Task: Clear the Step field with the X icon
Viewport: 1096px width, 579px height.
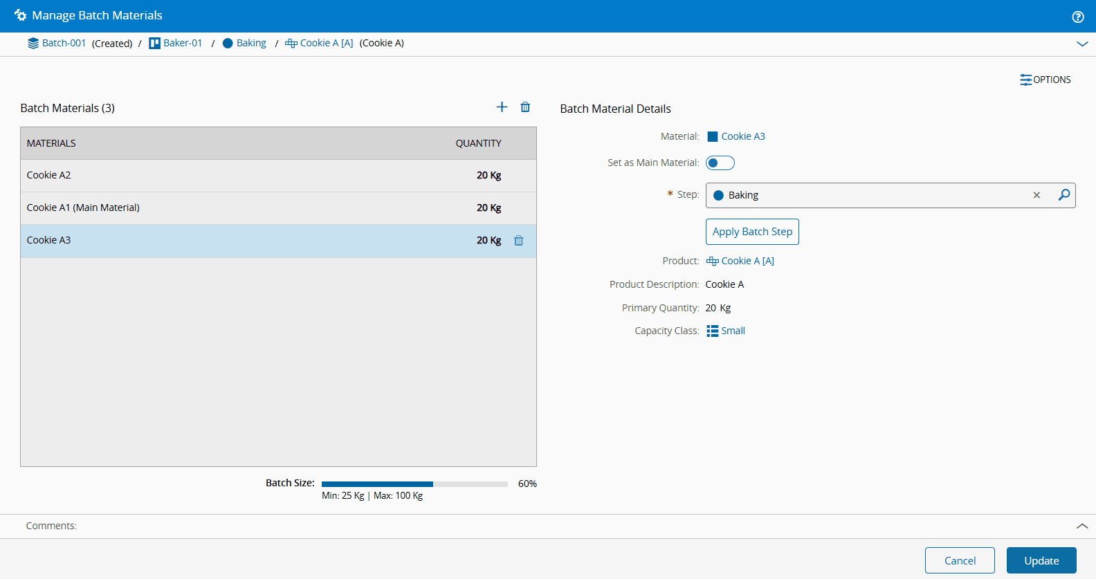Action: tap(1036, 195)
